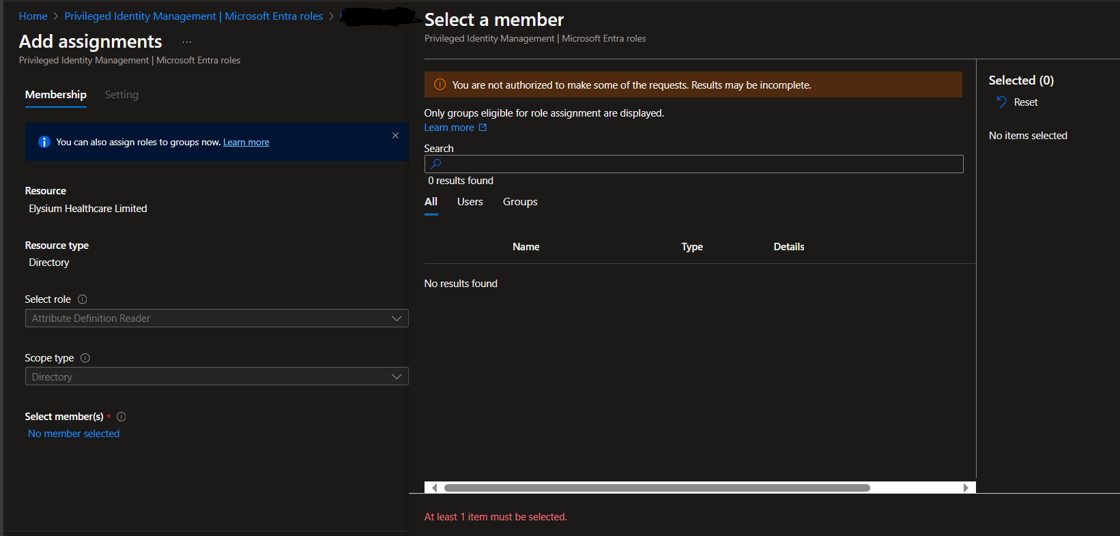The image size is (1120, 536).
Task: Click the Reset undo arrow icon
Action: point(1001,102)
